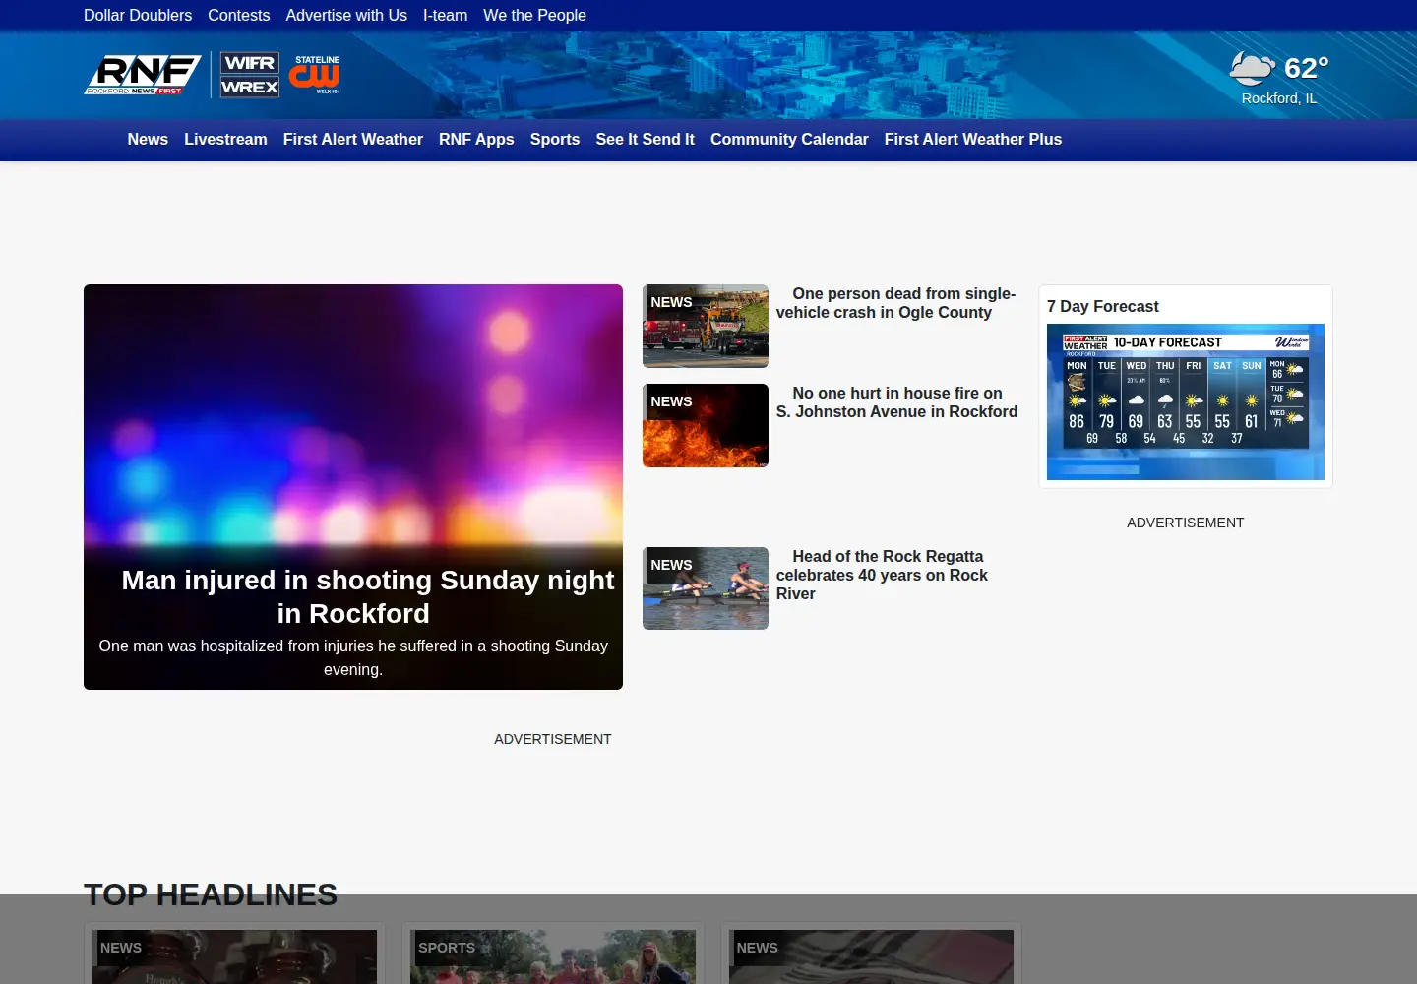Read the Ogle County single-vehicle crash story

click(x=896, y=303)
